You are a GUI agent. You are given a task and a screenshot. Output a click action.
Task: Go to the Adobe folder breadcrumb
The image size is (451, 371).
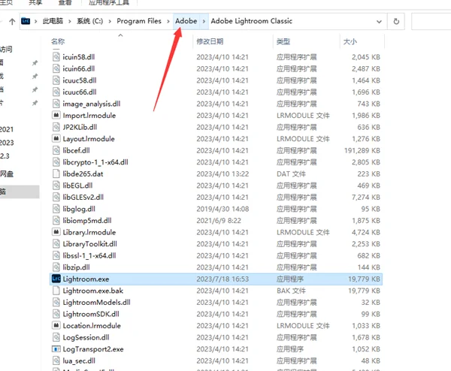tap(186, 21)
